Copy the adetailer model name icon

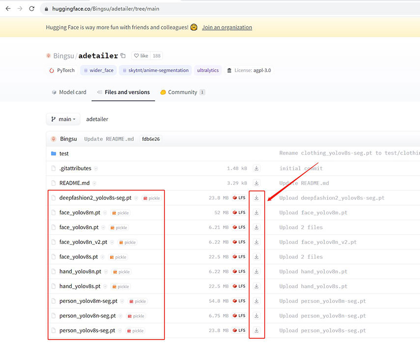tap(123, 56)
